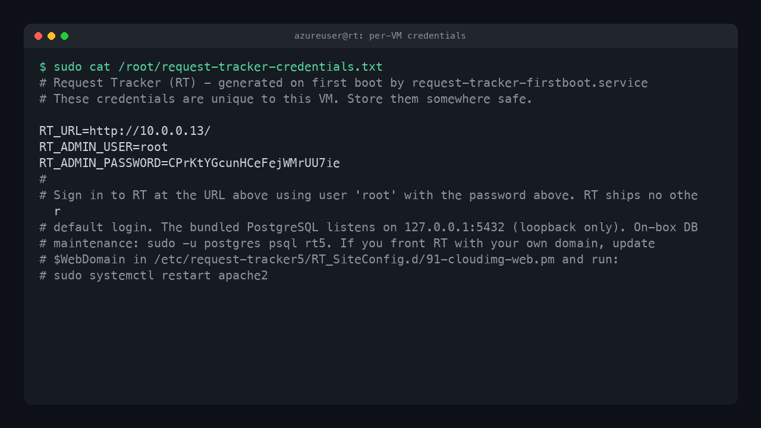Select the RT_ADMIN_USER=root line

click(x=103, y=147)
